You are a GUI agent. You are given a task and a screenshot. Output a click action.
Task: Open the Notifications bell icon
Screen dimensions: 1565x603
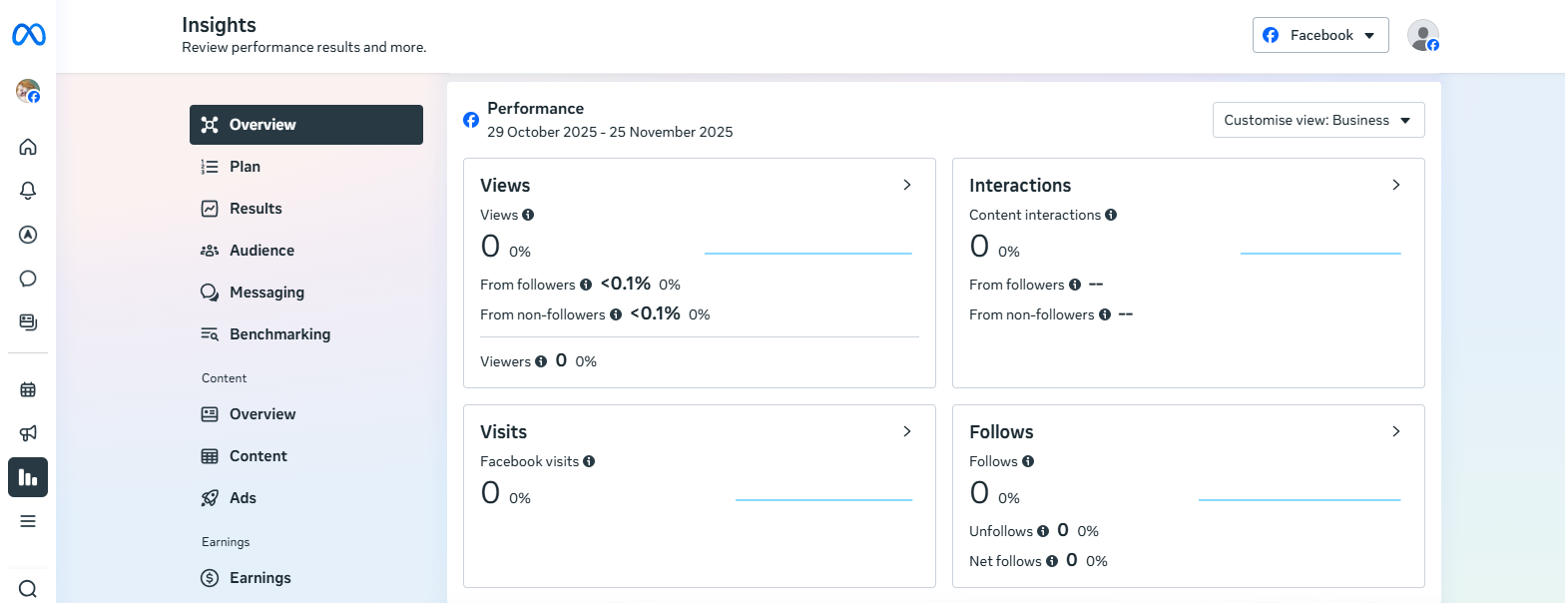point(28,191)
